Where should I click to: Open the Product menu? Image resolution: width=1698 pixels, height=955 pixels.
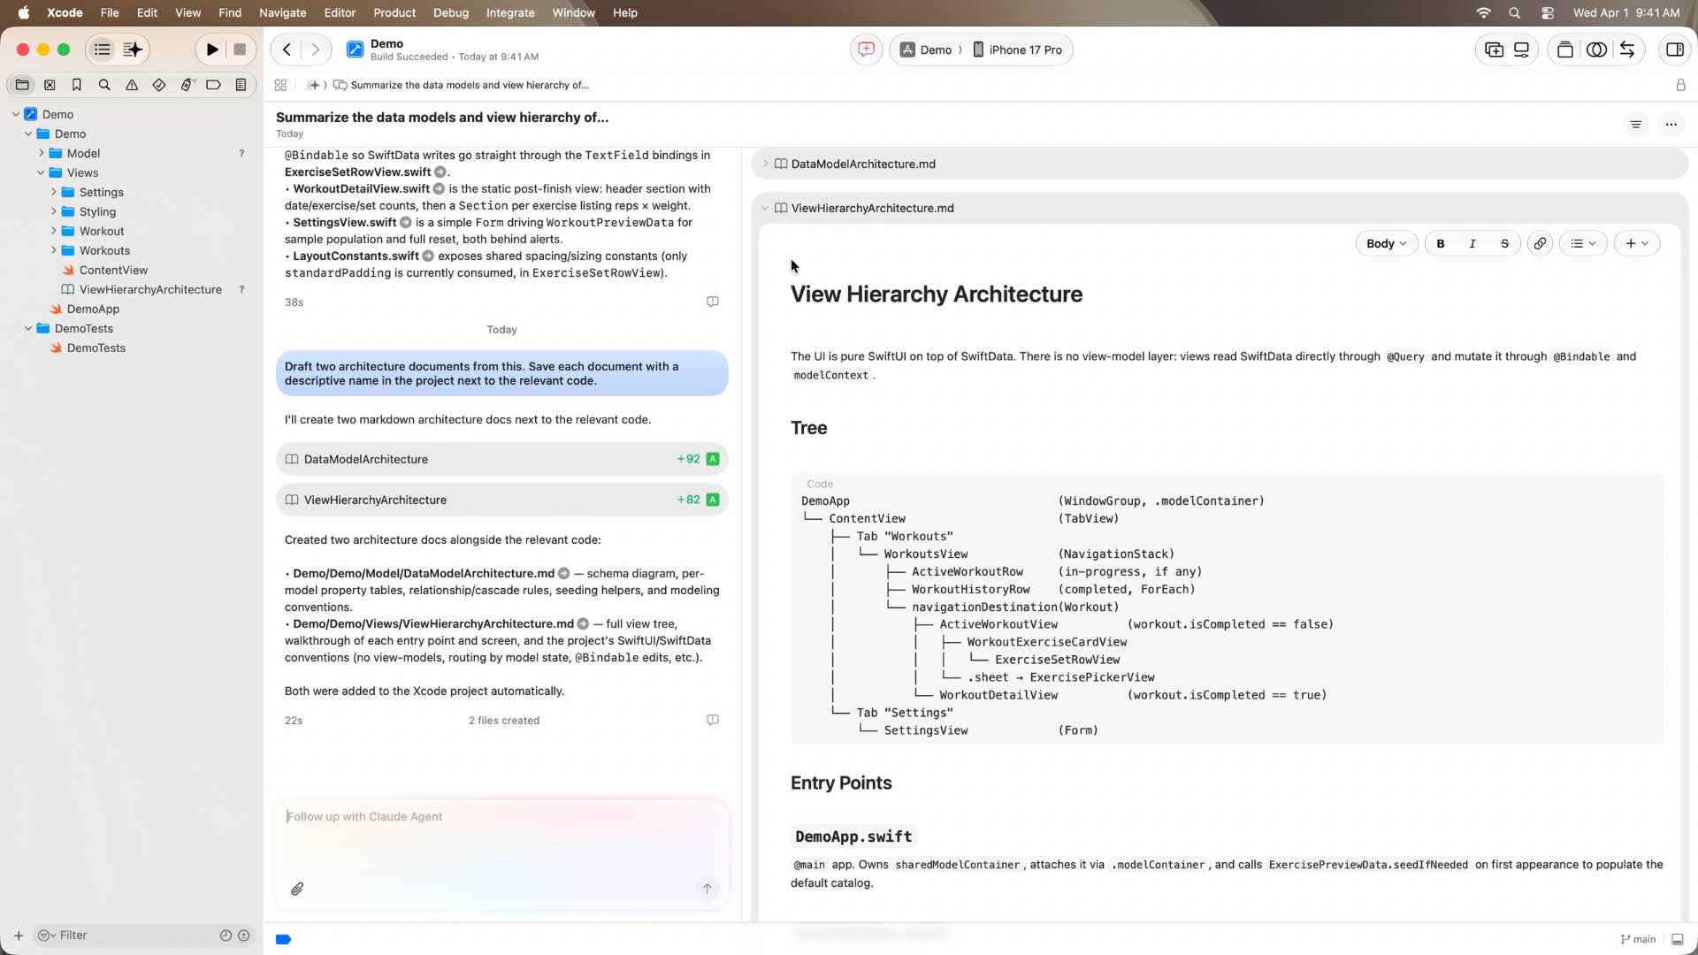pos(394,12)
